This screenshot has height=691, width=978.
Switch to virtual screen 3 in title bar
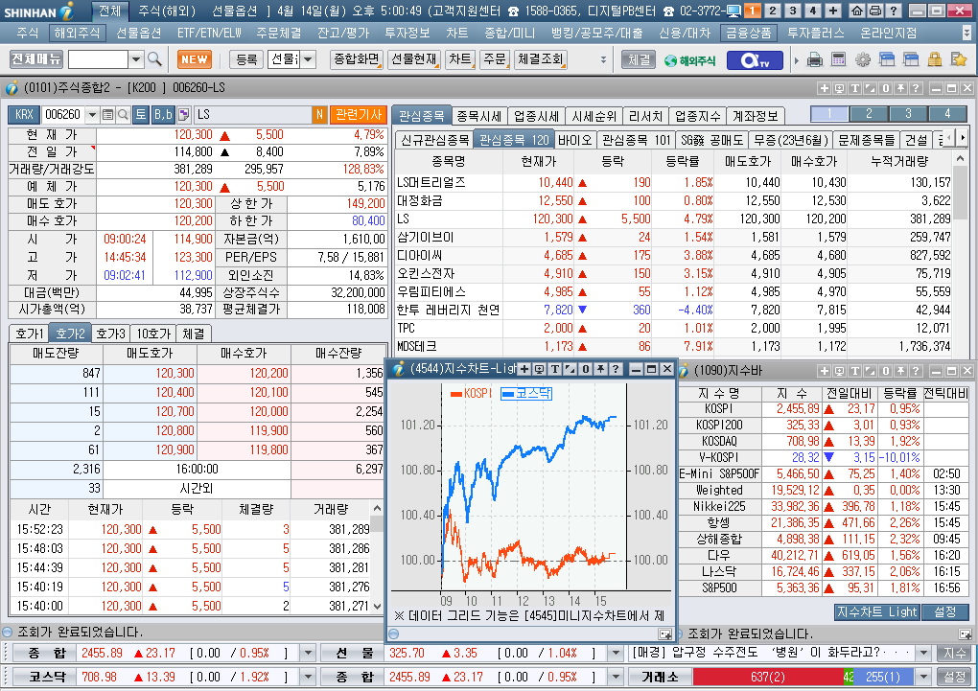(x=793, y=11)
